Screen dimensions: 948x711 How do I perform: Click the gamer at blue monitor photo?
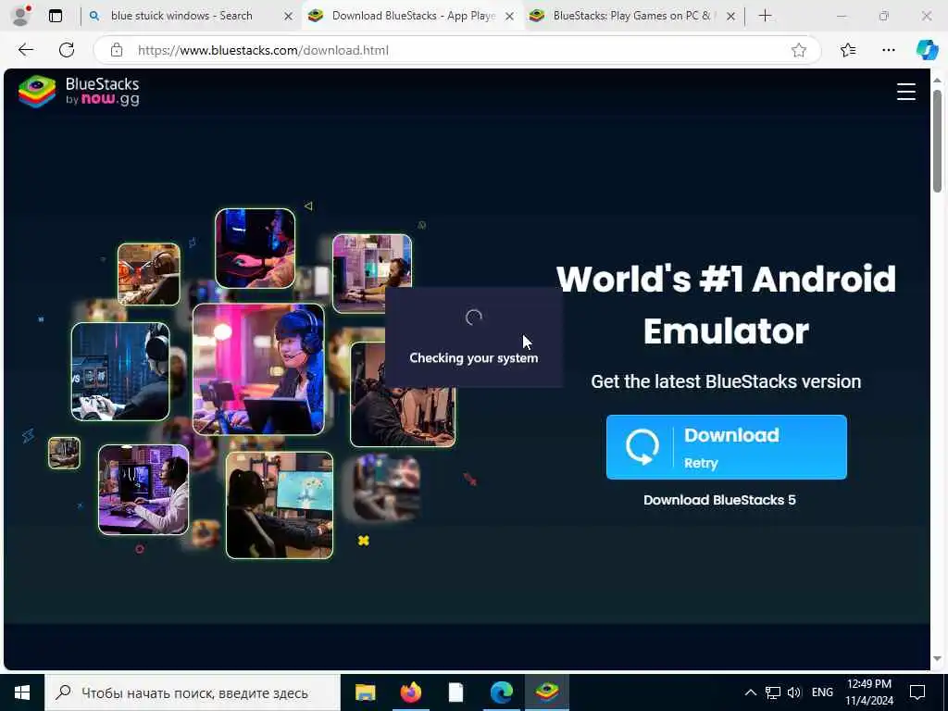(120, 371)
